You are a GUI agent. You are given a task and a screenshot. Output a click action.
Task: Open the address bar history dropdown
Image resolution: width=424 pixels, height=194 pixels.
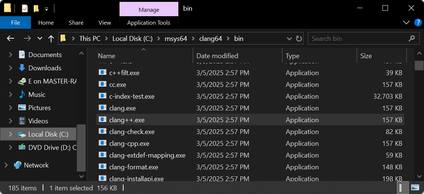click(x=289, y=39)
